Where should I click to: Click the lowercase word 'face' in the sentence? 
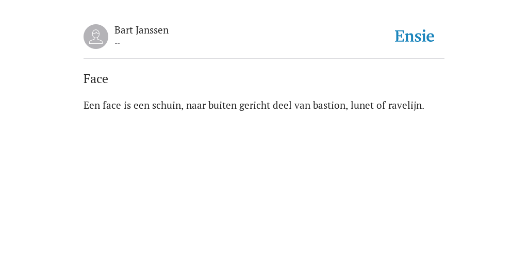pyautogui.click(x=111, y=105)
